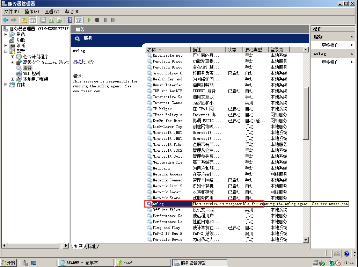
Task: Click the Stop Service square icon
Action: click(97, 20)
